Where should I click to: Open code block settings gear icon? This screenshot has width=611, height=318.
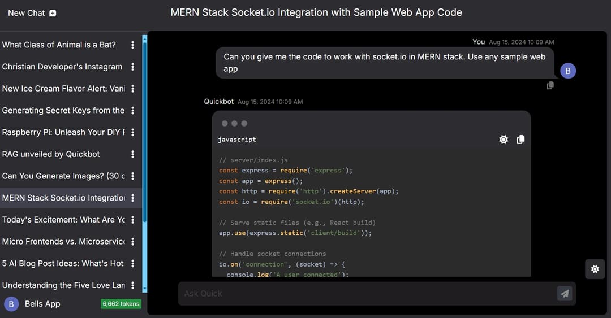pyautogui.click(x=504, y=140)
